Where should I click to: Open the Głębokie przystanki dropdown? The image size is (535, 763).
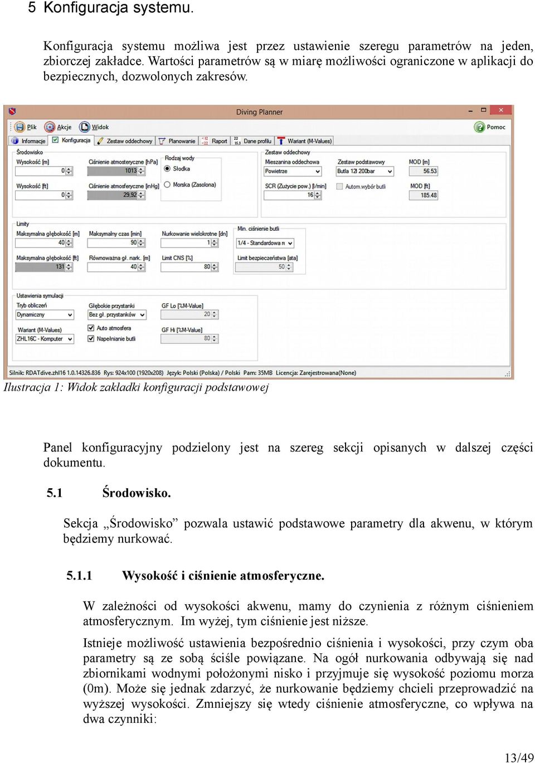[x=117, y=315]
